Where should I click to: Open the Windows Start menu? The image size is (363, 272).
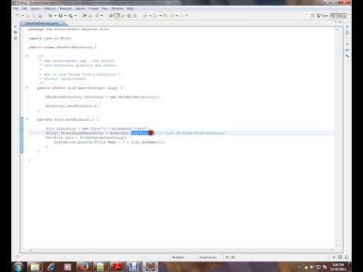[x=18, y=267]
